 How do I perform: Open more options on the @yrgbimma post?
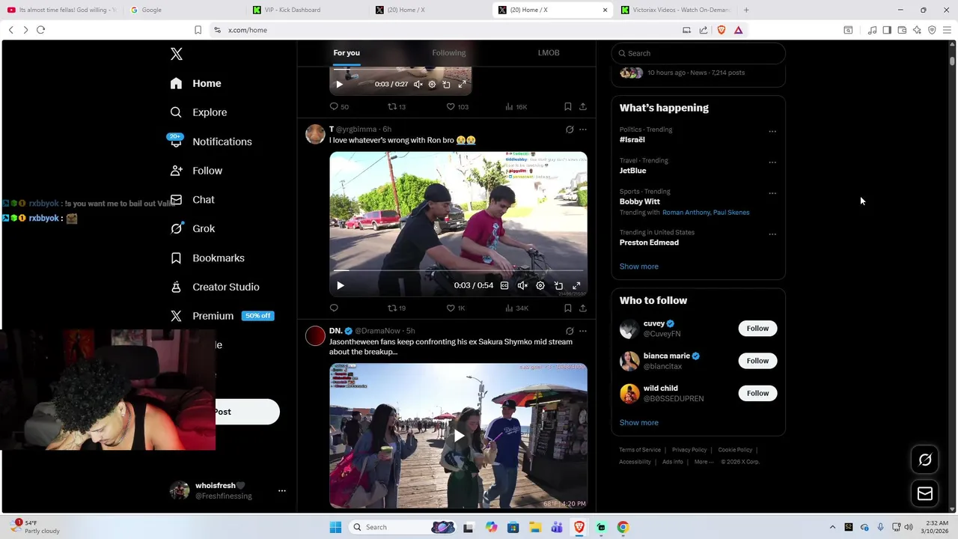(583, 130)
